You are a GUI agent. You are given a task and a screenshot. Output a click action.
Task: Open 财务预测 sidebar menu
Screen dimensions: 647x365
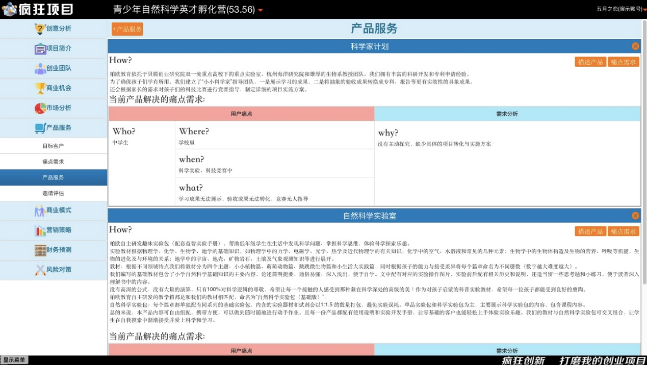tap(54, 250)
